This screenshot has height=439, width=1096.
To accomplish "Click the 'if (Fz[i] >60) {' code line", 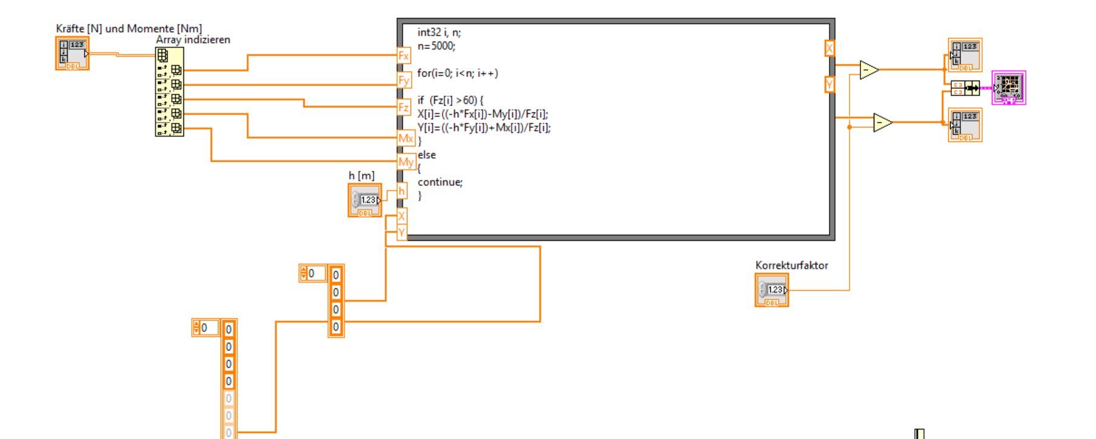I will [x=451, y=100].
